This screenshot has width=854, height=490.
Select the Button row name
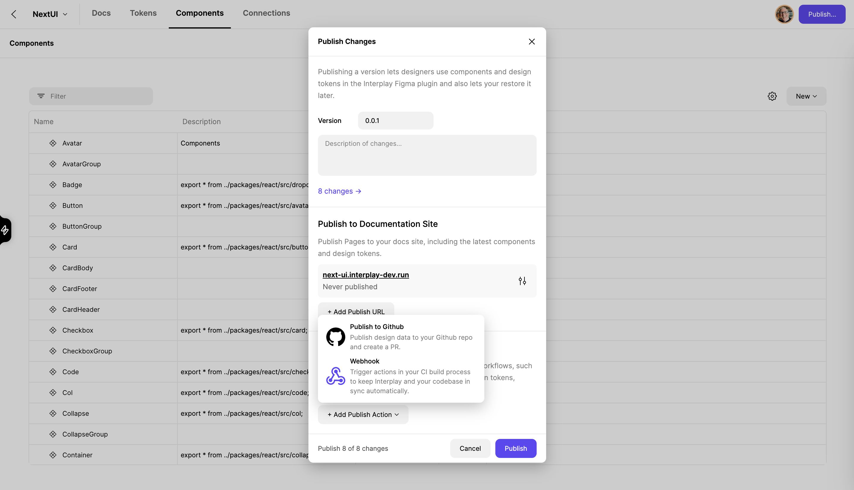(x=73, y=206)
